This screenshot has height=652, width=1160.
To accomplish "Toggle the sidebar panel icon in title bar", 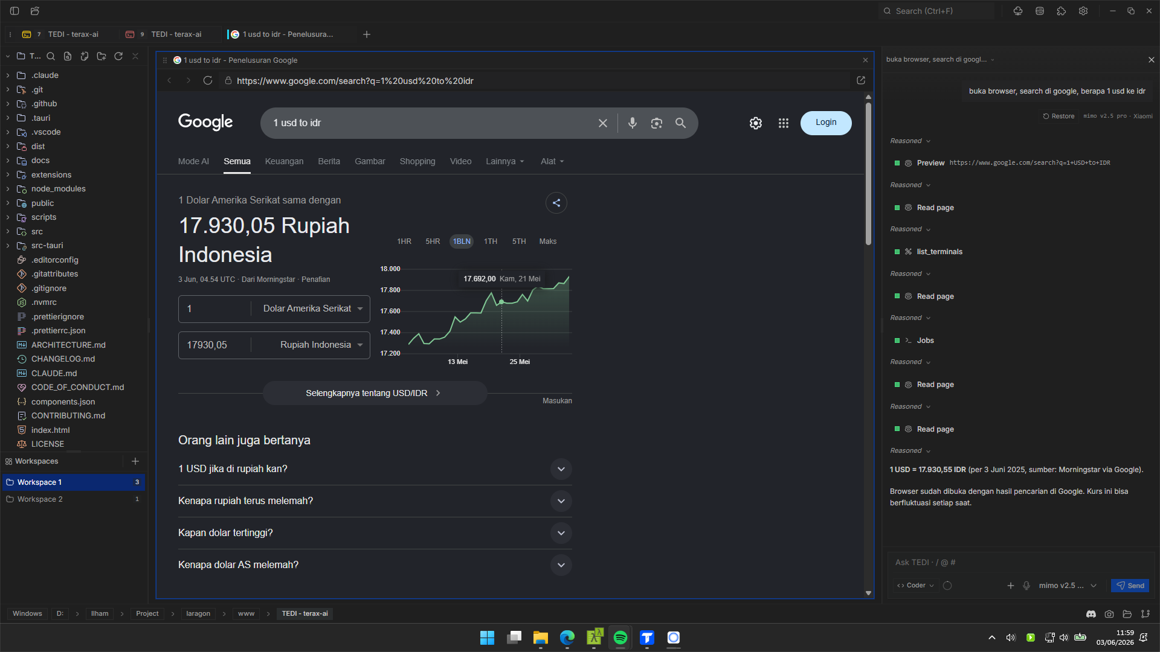I will [x=14, y=11].
